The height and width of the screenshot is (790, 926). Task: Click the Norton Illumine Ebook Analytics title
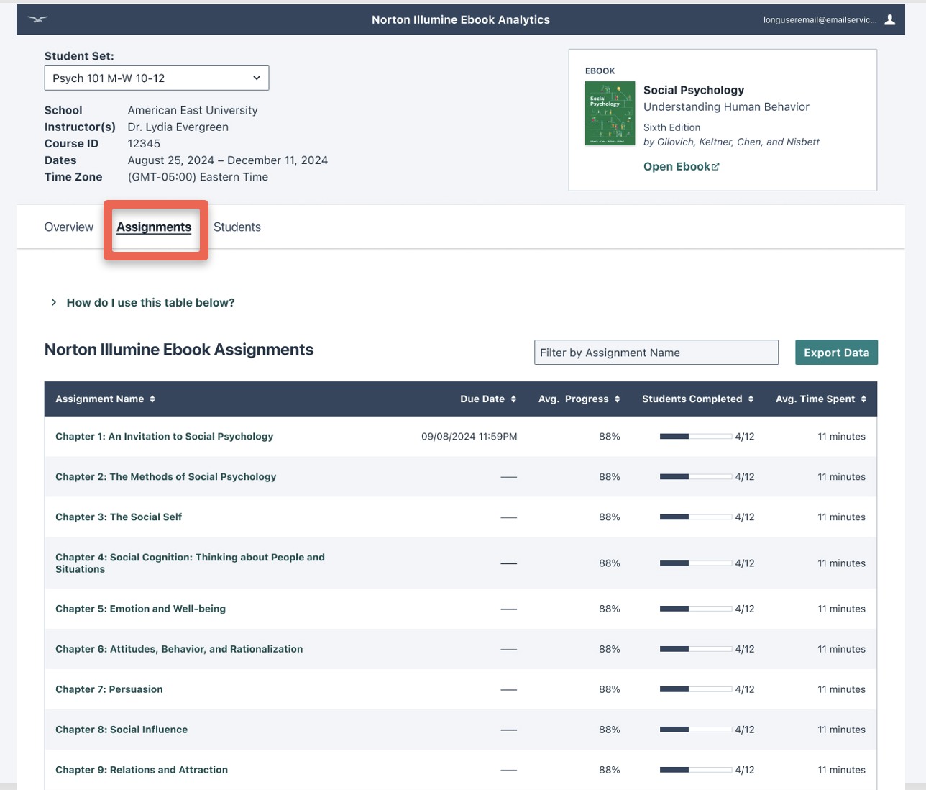pos(461,20)
